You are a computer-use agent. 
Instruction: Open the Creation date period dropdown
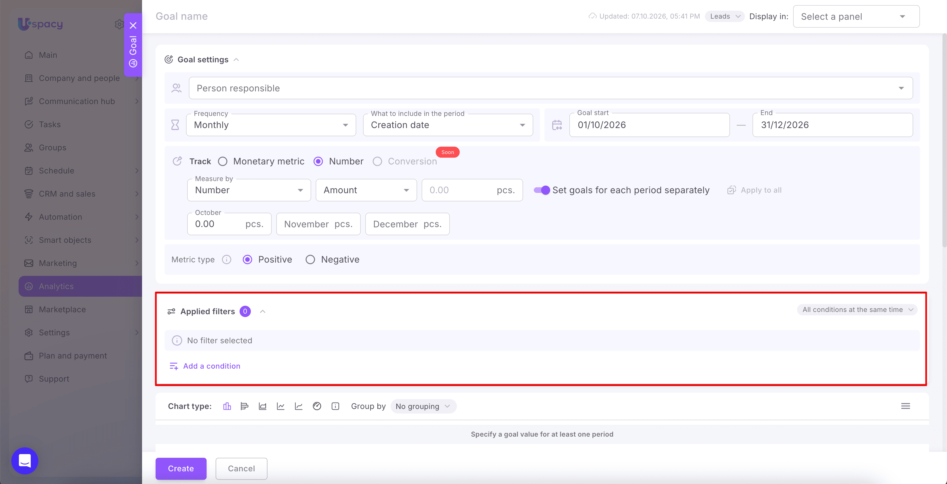[x=448, y=125]
